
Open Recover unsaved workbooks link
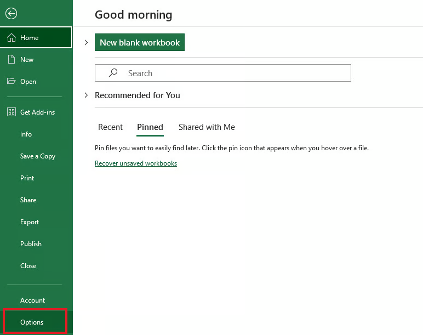click(136, 163)
